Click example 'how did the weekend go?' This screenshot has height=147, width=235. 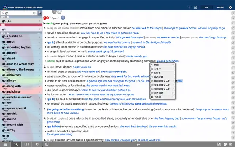click(120, 140)
